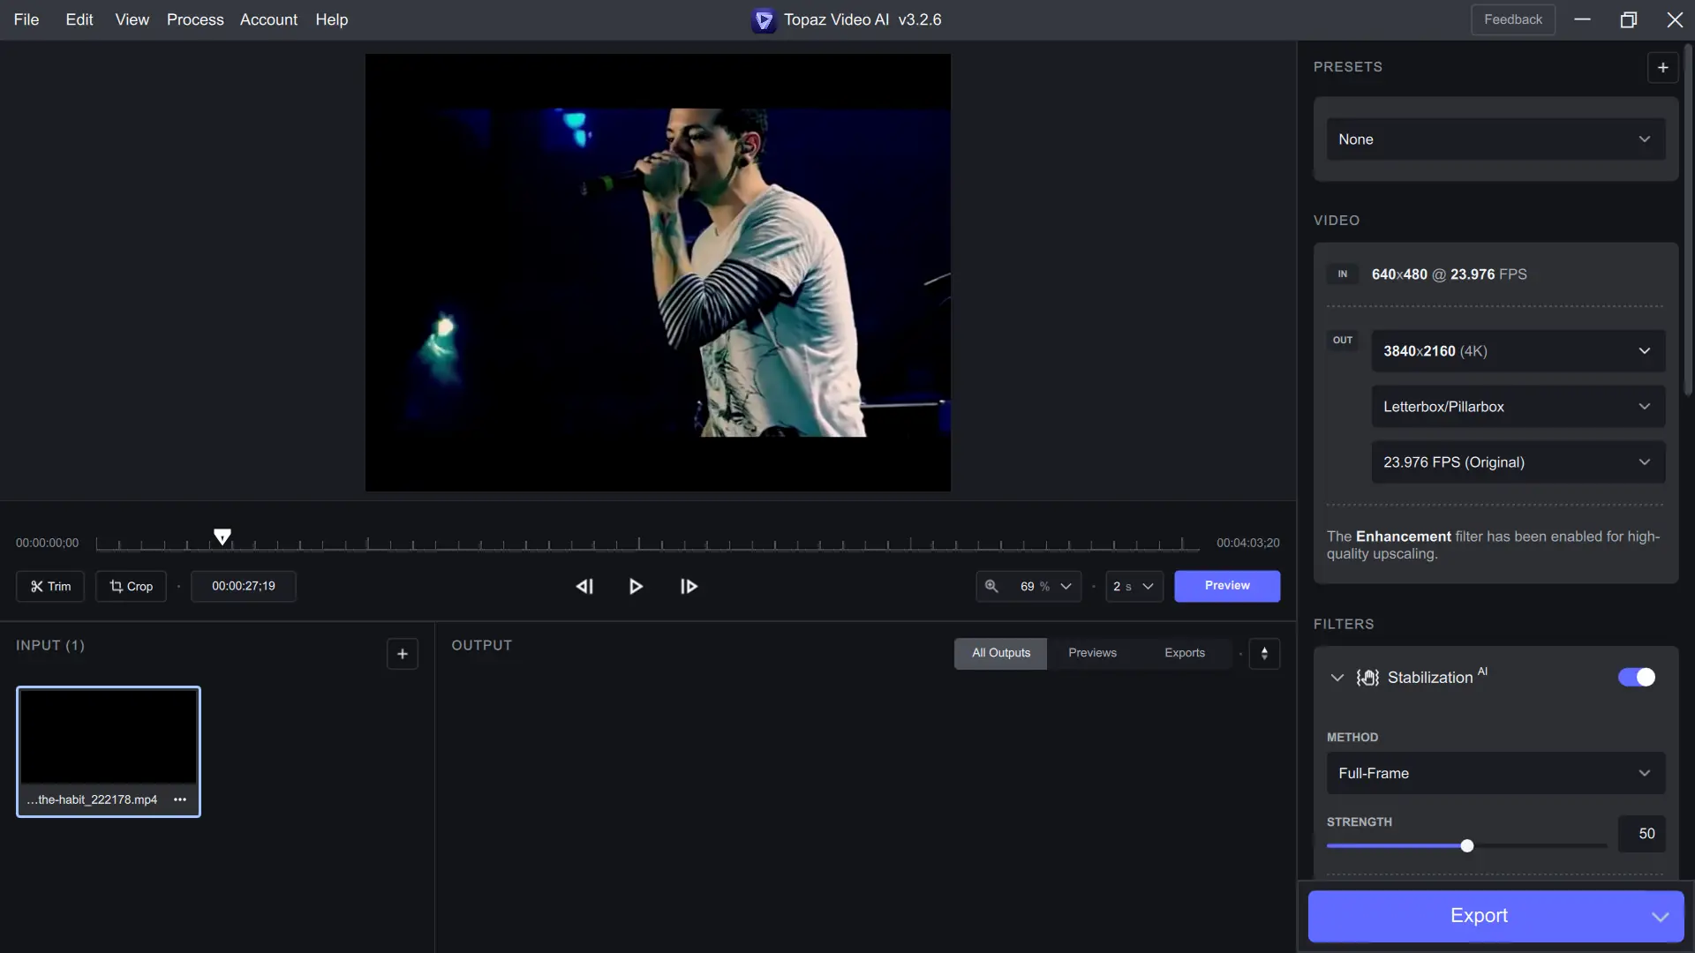Click the Export button
This screenshot has width=1695, height=953.
pos(1478,916)
